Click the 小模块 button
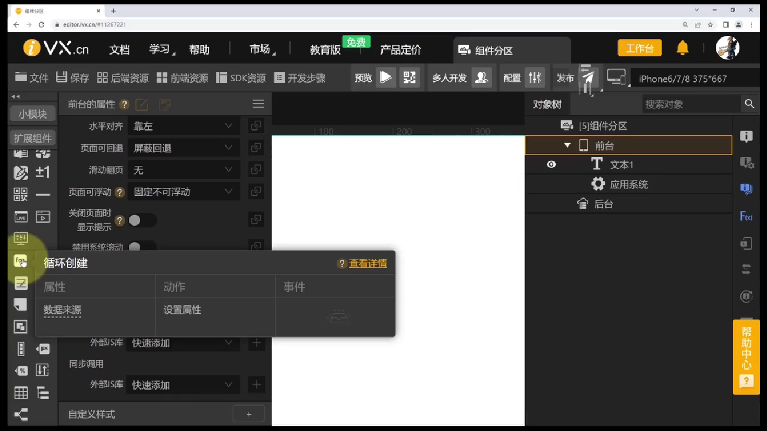Image resolution: width=767 pixels, height=431 pixels. click(x=32, y=114)
